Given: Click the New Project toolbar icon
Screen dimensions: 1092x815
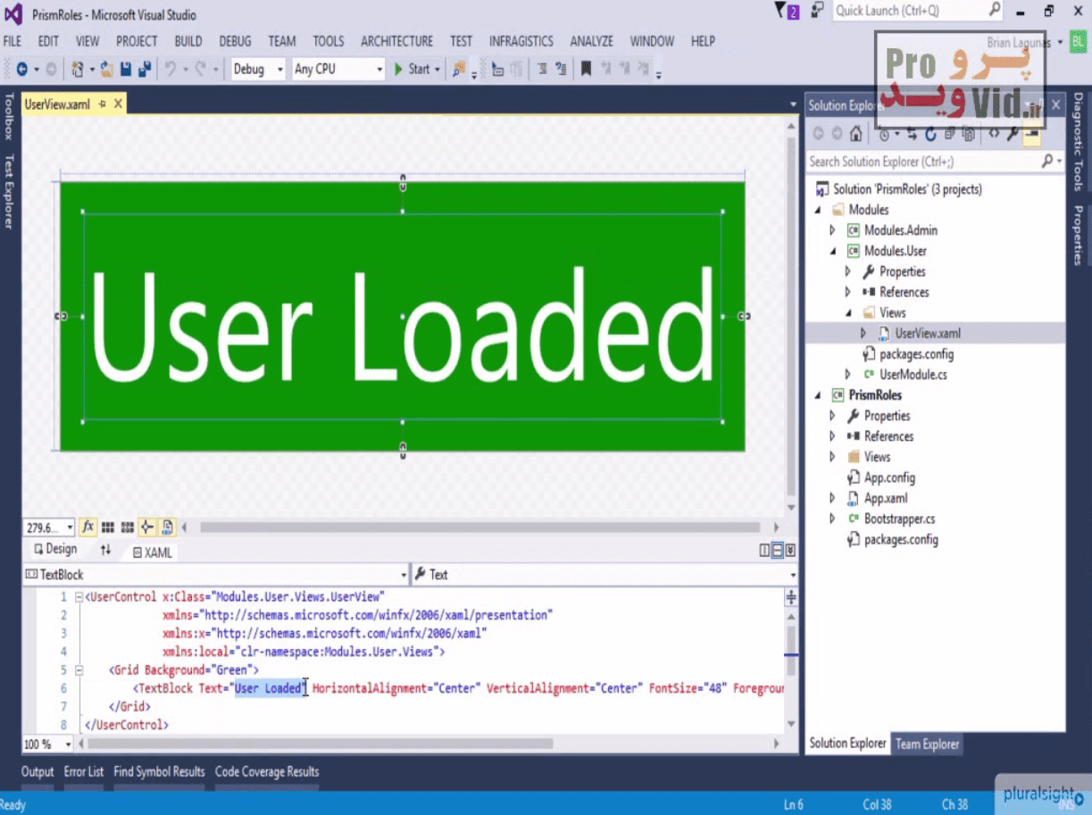Looking at the screenshot, I should 79,70.
